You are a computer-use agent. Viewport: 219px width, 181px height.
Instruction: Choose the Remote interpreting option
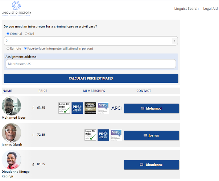click(8, 49)
